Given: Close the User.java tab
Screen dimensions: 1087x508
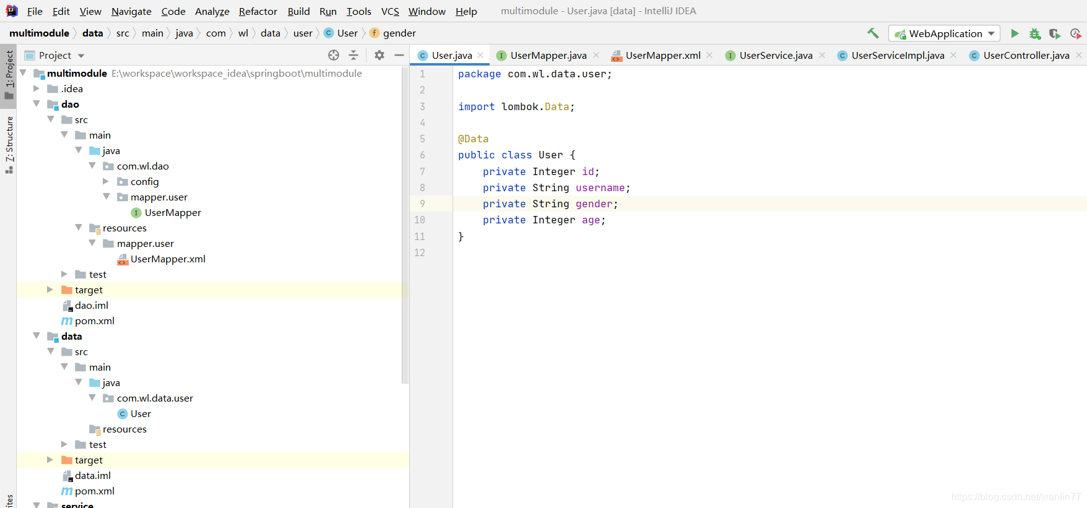Looking at the screenshot, I should click(480, 55).
